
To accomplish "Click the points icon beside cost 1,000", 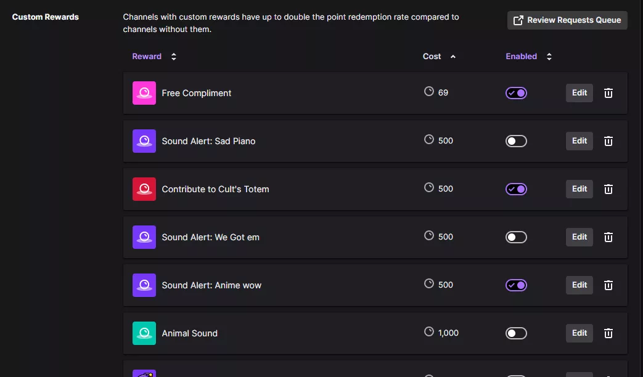I will pos(429,331).
